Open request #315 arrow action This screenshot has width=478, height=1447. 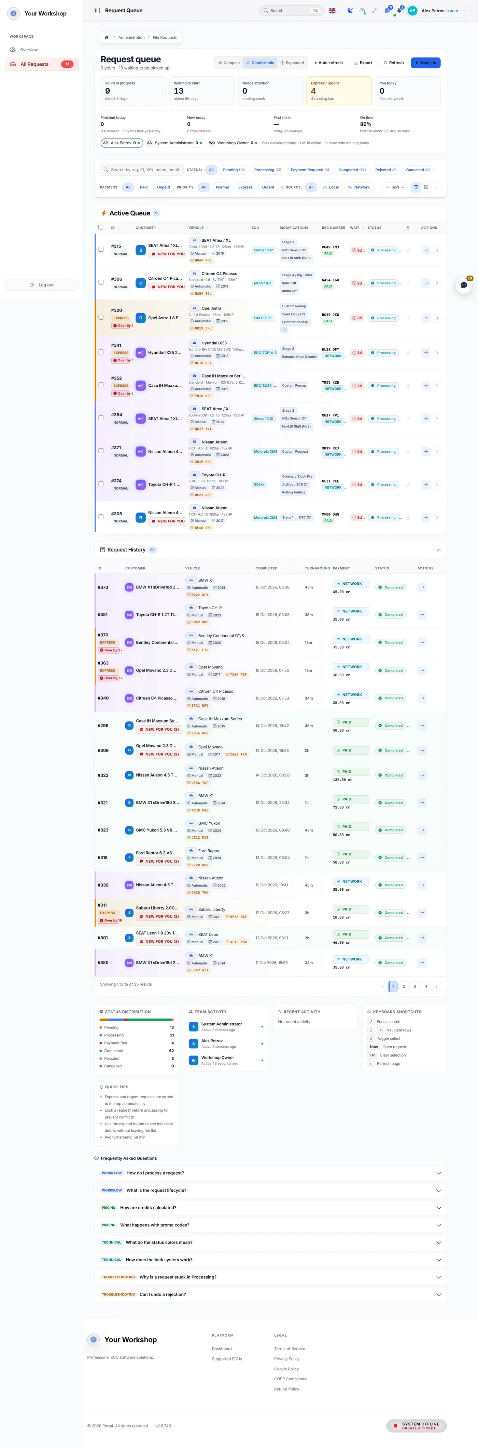click(x=426, y=250)
